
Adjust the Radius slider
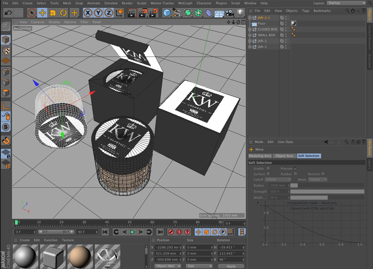click(327, 185)
